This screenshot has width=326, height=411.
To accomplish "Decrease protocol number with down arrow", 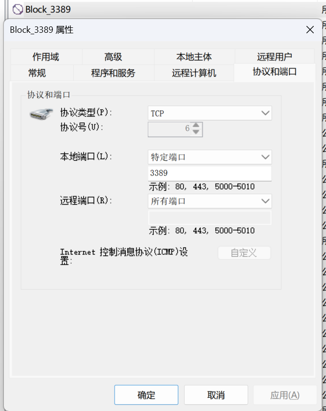I will click(x=196, y=132).
